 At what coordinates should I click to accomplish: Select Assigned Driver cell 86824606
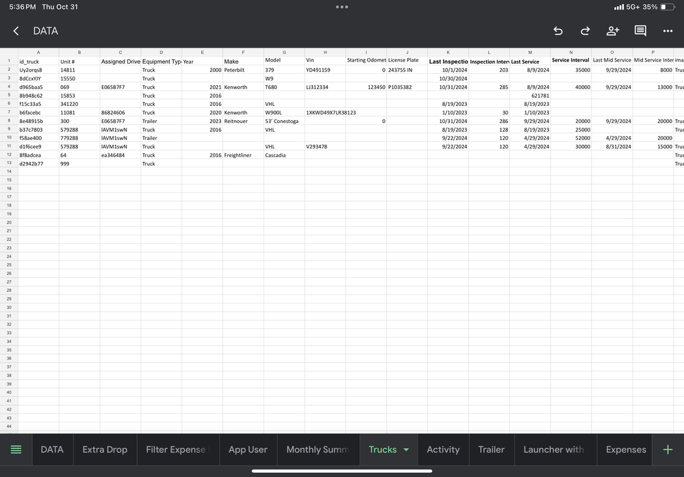[x=121, y=113]
